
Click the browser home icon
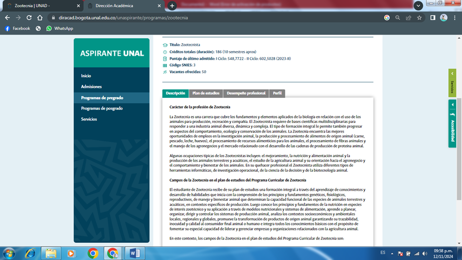click(x=40, y=18)
